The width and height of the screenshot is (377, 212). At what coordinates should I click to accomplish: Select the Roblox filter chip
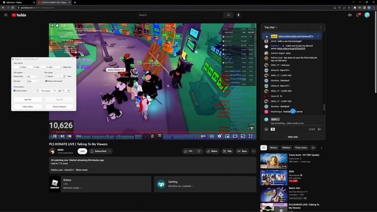(x=273, y=148)
